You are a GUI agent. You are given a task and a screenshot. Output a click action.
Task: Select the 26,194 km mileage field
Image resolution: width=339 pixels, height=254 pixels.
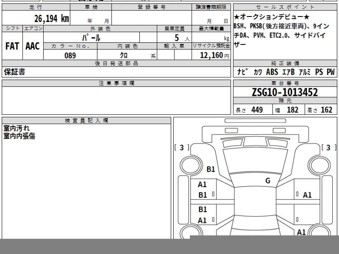(51, 19)
